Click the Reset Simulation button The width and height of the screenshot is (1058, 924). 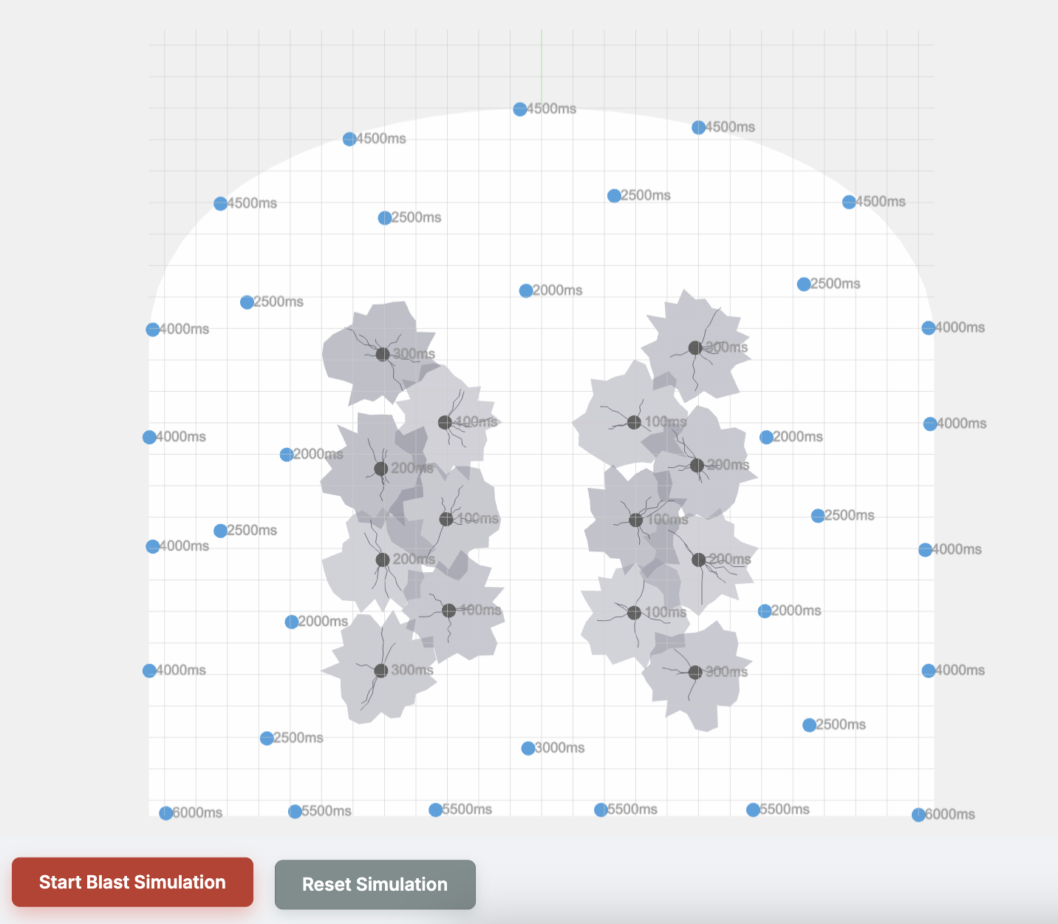(375, 884)
